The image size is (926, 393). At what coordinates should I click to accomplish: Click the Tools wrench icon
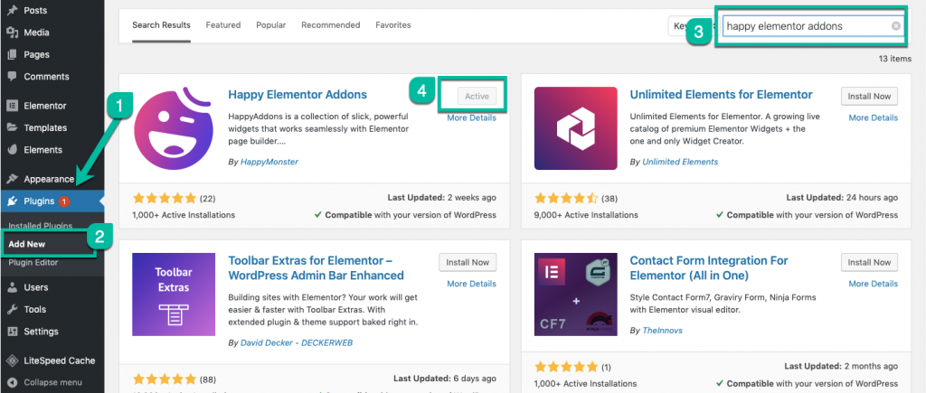[x=12, y=309]
